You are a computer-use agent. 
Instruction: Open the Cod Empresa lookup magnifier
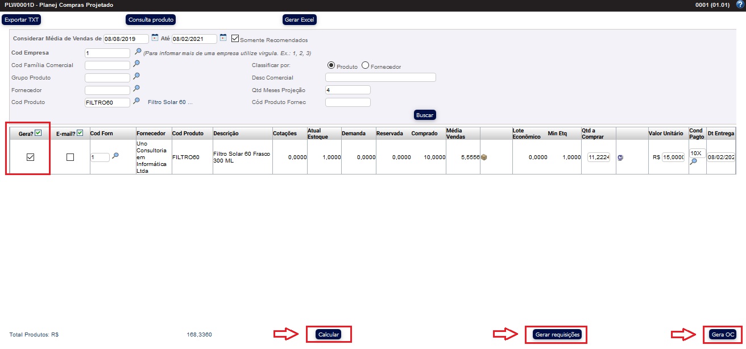(136, 51)
